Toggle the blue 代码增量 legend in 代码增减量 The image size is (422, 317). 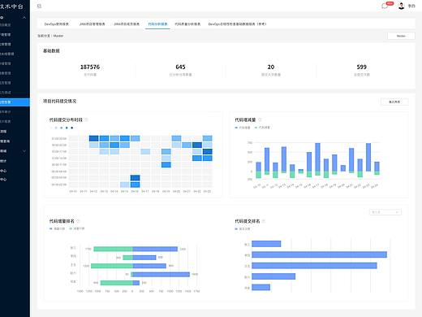pos(243,128)
